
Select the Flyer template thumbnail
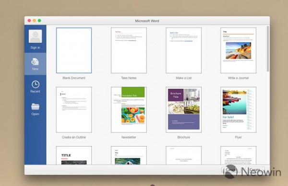pos(239,110)
